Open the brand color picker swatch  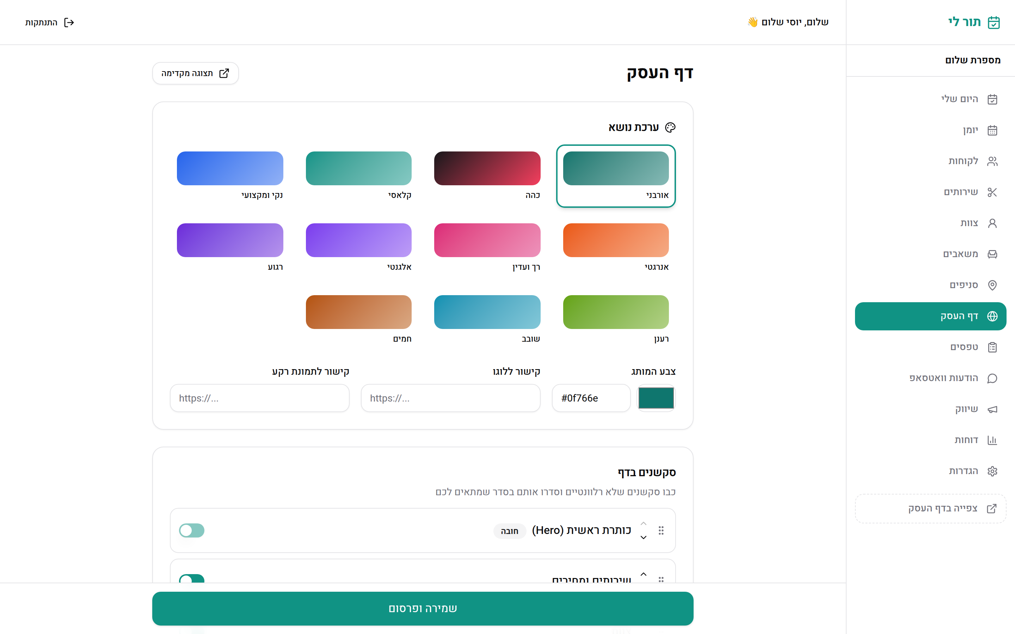[656, 398]
